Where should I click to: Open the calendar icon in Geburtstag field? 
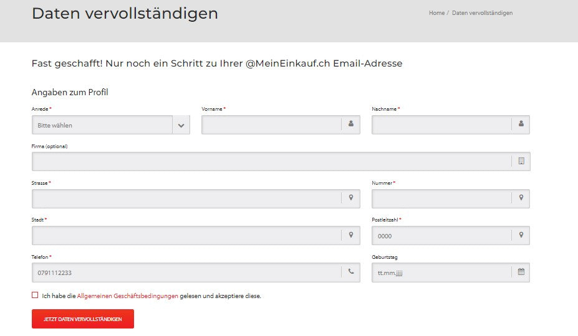(x=521, y=272)
